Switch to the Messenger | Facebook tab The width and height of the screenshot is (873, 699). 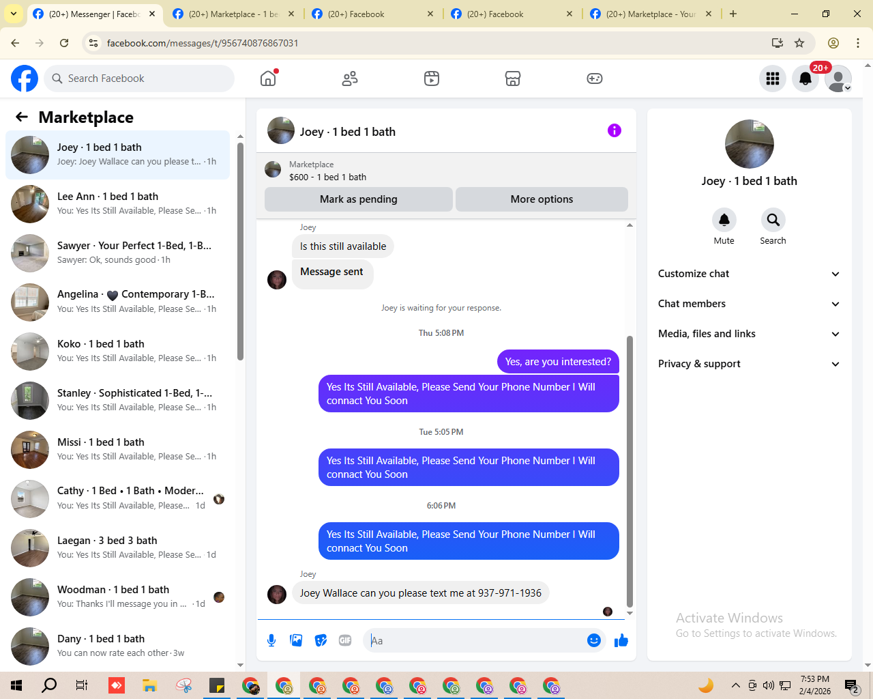point(94,14)
